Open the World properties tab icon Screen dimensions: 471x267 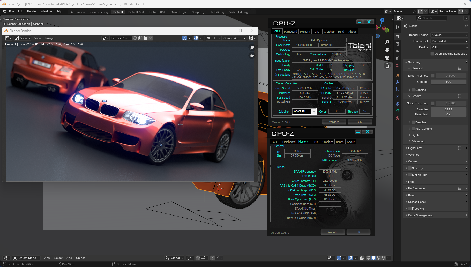click(x=398, y=65)
